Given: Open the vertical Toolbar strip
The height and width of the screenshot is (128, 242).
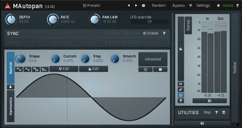Looking at the screenshot, I should tap(235, 68).
